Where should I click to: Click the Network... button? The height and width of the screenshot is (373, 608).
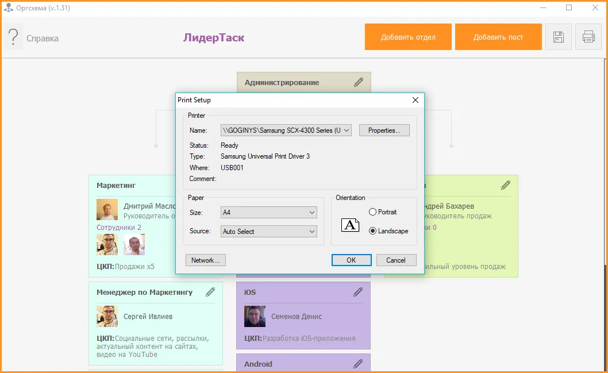[x=205, y=260]
